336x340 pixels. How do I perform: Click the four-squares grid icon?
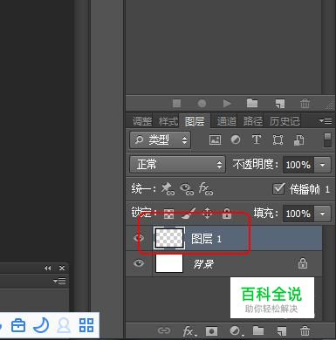[86, 325]
